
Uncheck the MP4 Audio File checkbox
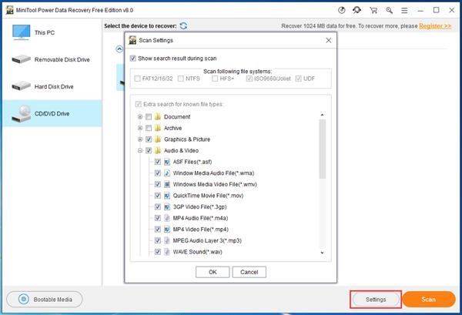158,218
